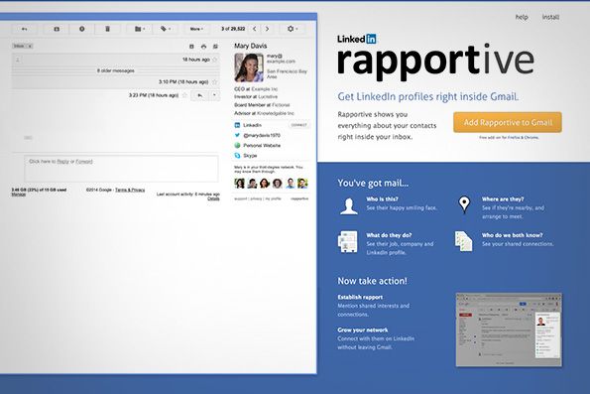Viewport: 590px width, 394px height.
Task: Click the 'Free add-on for Firefox & Chrome' text
Action: click(x=509, y=138)
